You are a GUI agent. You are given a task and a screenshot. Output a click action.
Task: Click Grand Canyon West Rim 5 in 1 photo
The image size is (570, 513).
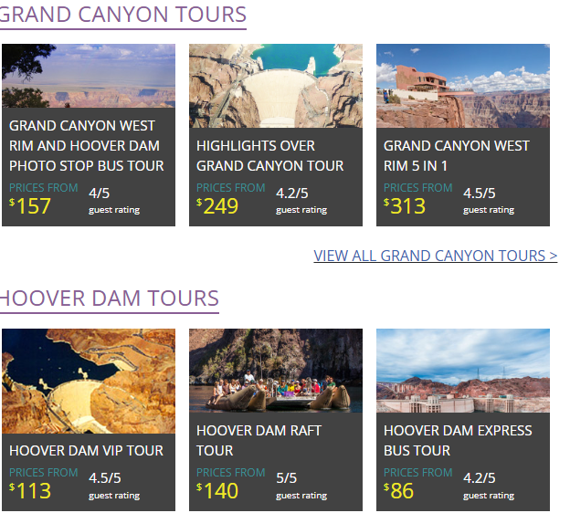coord(463,85)
